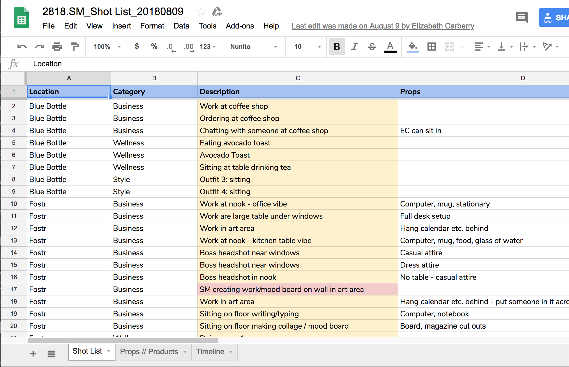Open the Insert menu
Viewport: 569px width, 367px height.
(x=121, y=26)
